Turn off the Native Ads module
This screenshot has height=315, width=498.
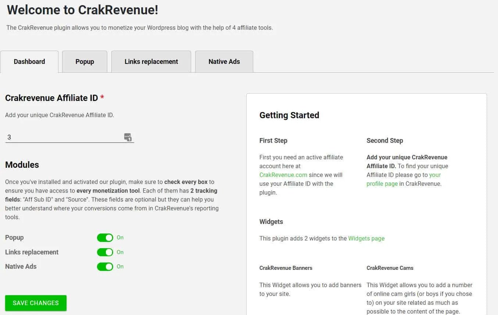click(105, 267)
